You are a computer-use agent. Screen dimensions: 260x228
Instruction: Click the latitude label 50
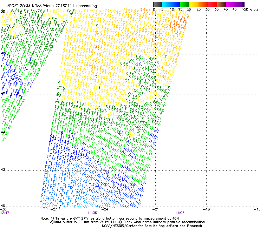click(3, 12)
